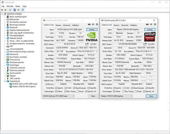Expand the Processzorok tree node
This screenshot has height=134, width=170.
point(5,60)
